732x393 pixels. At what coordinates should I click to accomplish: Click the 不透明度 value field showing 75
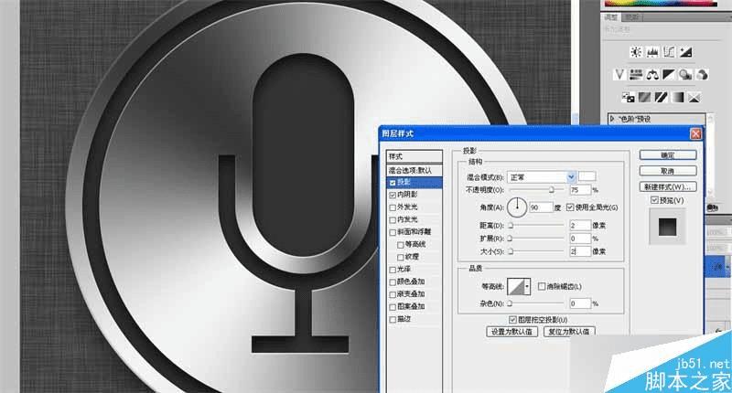pos(580,190)
